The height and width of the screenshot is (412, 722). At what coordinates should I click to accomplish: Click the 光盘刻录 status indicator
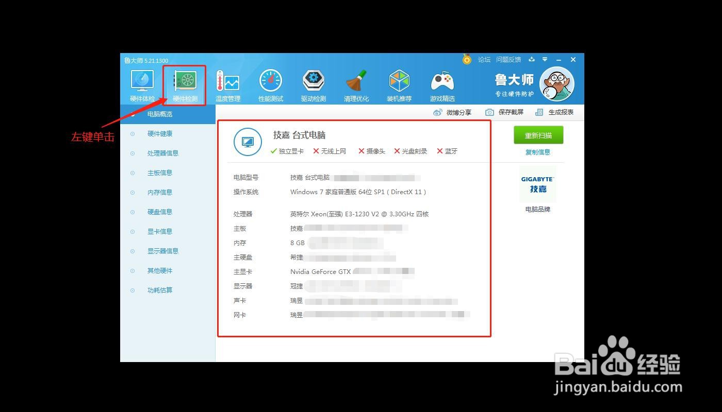click(411, 151)
